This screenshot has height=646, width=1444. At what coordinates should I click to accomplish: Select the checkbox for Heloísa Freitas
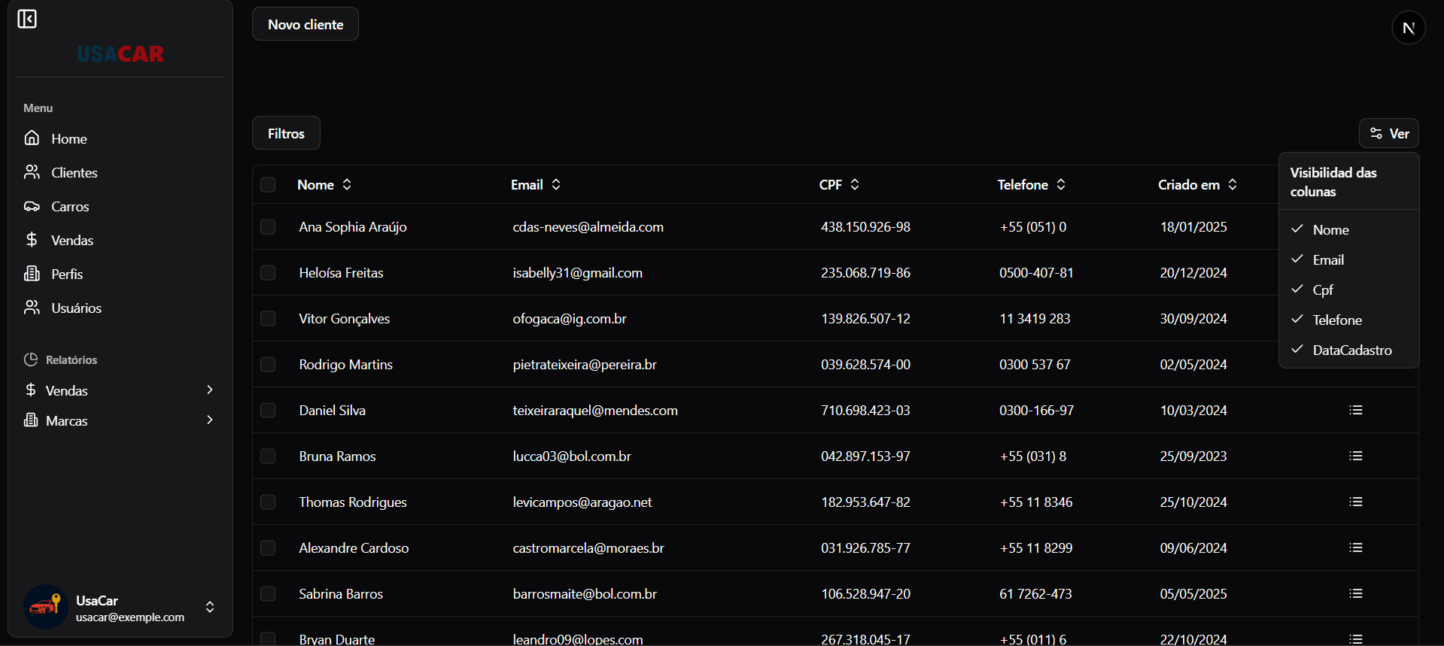point(268,272)
